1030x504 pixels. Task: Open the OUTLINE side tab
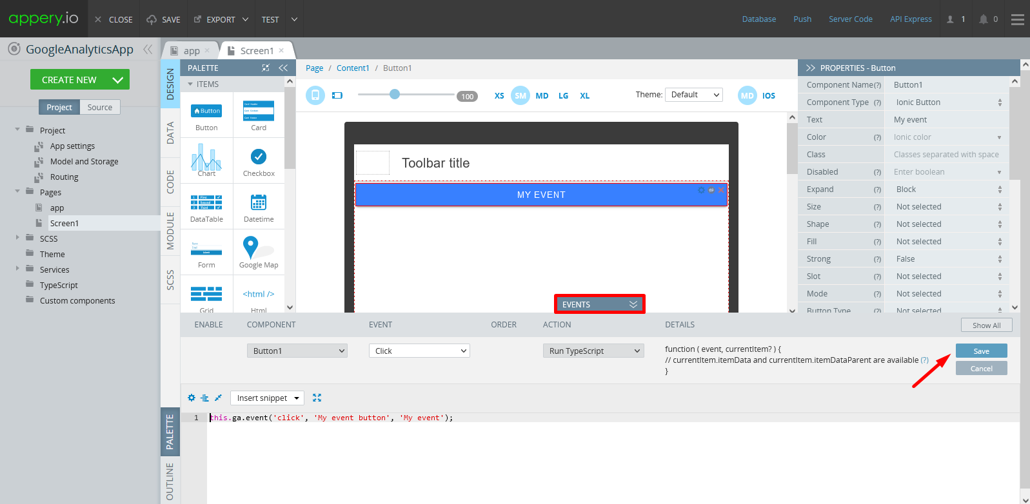[170, 481]
